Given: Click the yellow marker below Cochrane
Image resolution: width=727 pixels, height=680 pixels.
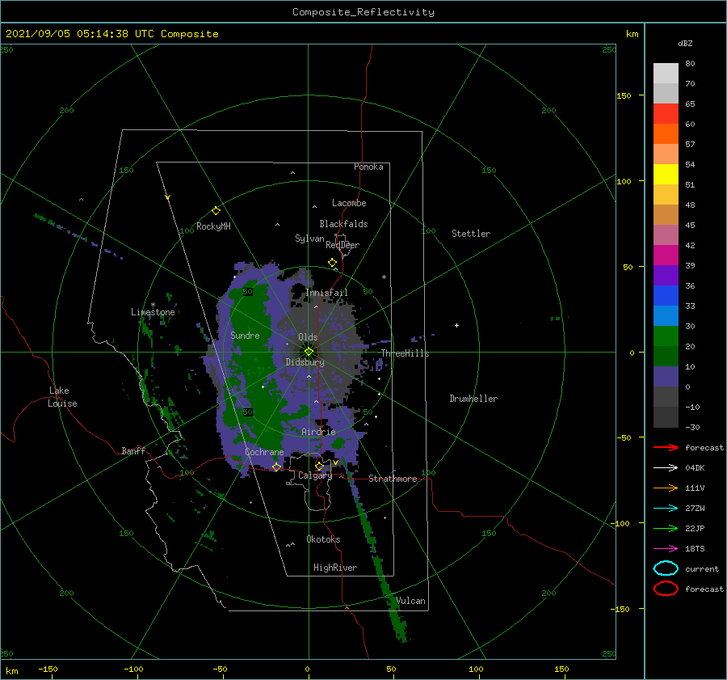Looking at the screenshot, I should [x=276, y=467].
